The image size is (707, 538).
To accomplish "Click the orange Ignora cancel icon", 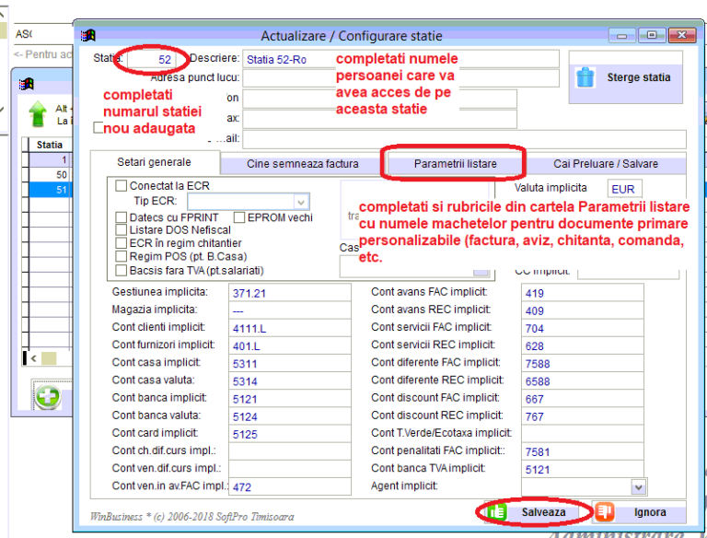I will coord(604,512).
